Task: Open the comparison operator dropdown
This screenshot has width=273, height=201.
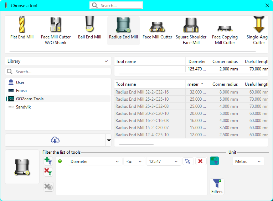Action: (134, 162)
